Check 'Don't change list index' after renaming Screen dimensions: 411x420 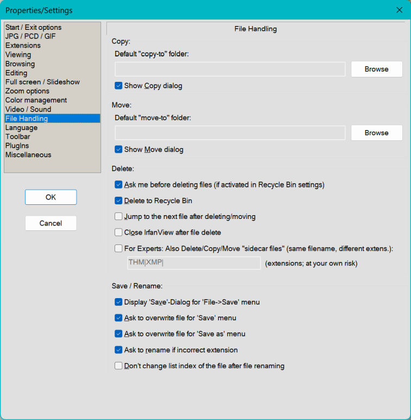119,366
